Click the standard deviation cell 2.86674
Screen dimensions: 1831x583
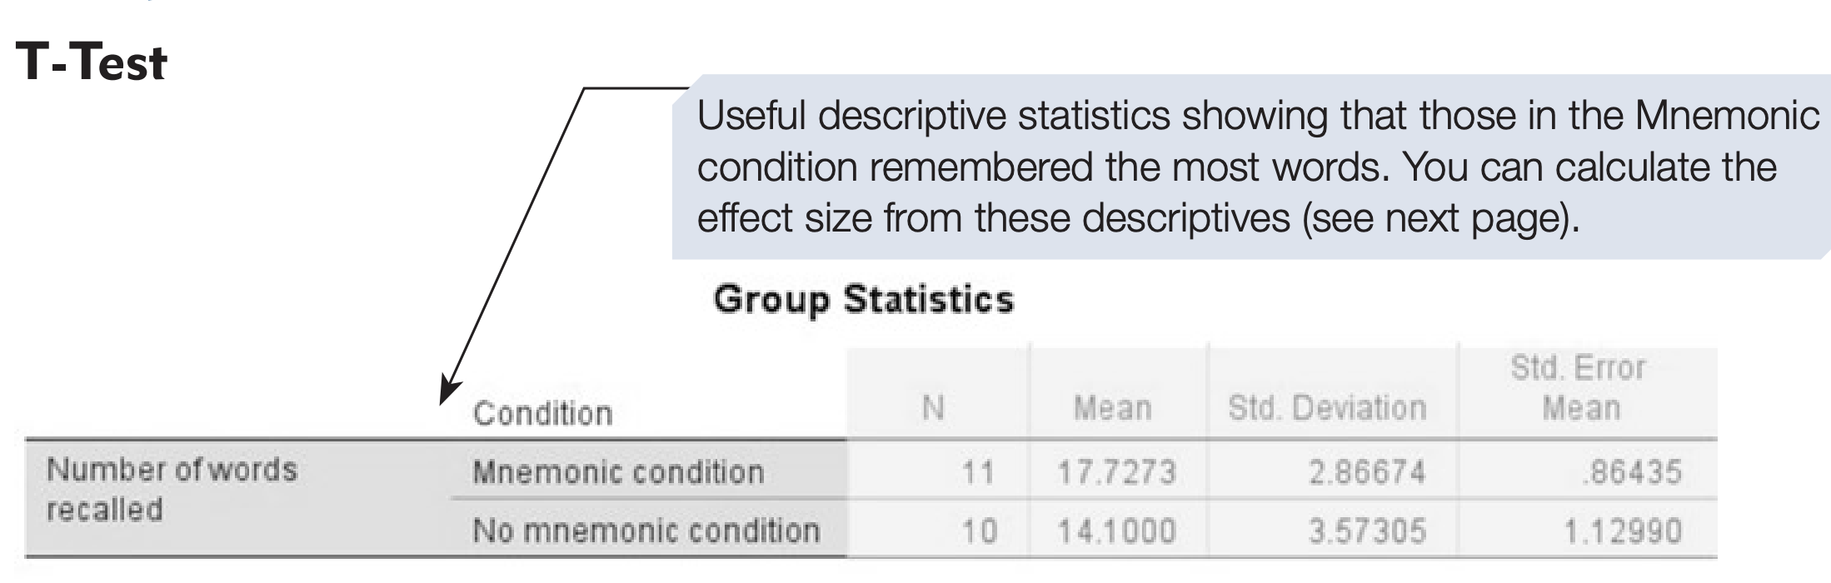pos(1367,473)
